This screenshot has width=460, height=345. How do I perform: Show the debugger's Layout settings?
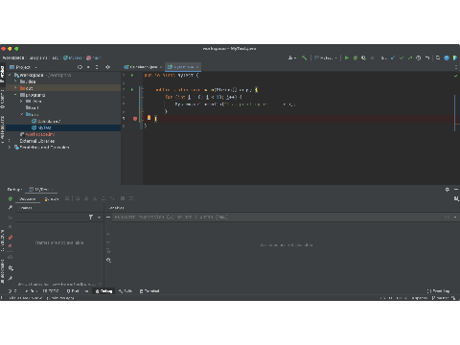456,198
